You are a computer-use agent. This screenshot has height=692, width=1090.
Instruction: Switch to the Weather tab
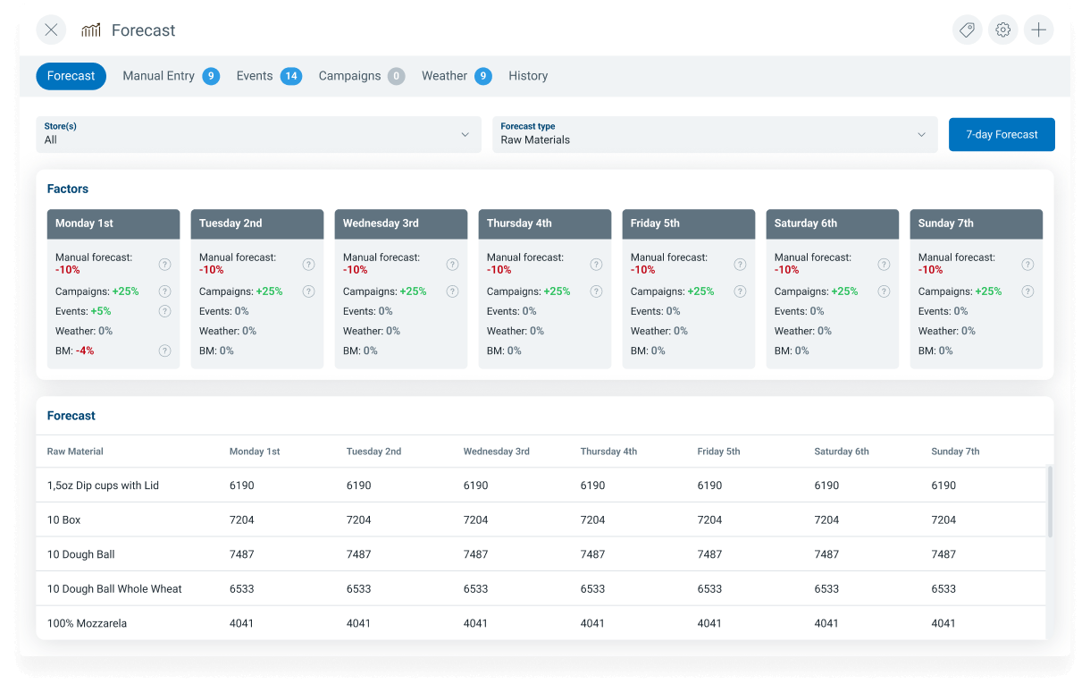pos(457,76)
